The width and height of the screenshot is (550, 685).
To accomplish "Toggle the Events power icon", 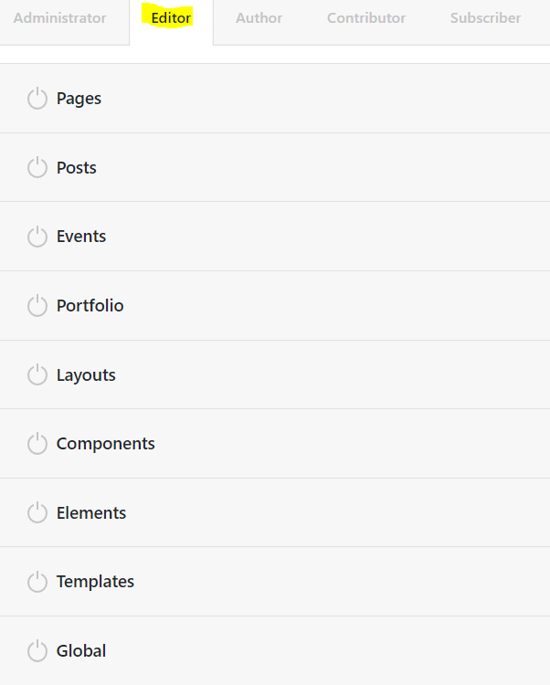I will (37, 237).
